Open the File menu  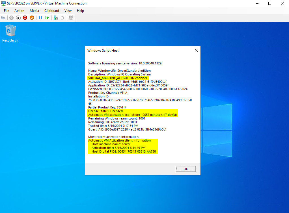tap(7, 11)
